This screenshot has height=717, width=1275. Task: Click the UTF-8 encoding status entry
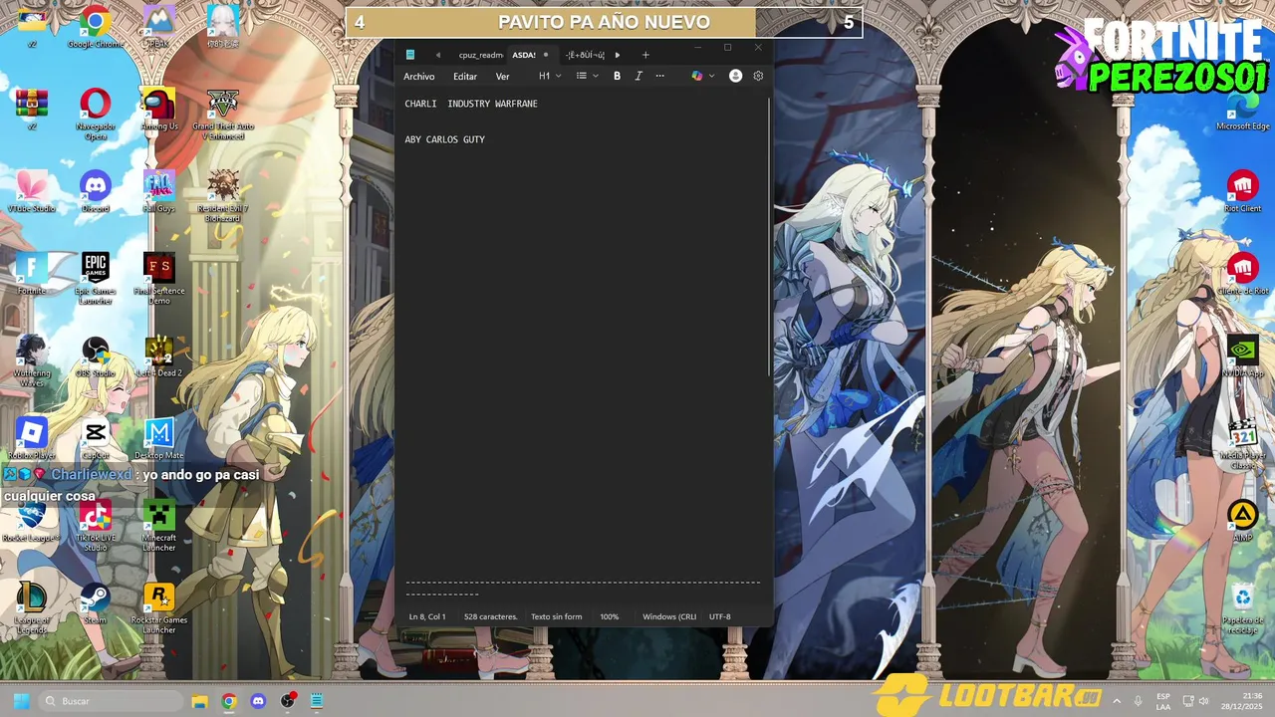click(x=720, y=616)
